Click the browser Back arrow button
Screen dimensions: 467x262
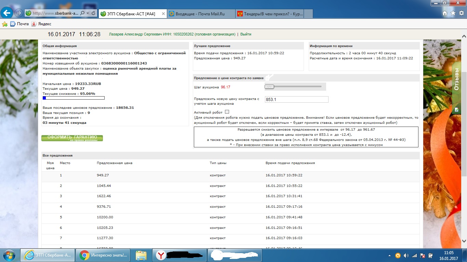7,13
